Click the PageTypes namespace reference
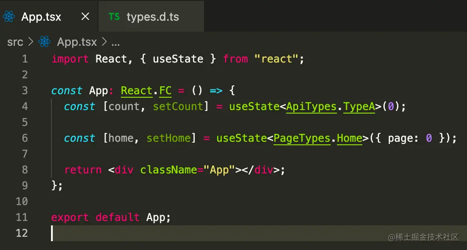The height and width of the screenshot is (250, 467). (x=302, y=138)
